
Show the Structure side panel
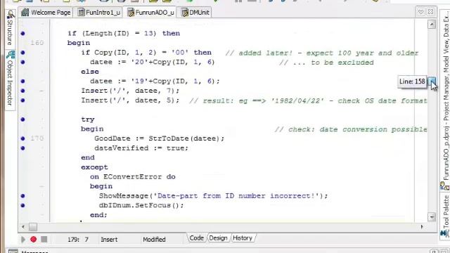11,28
